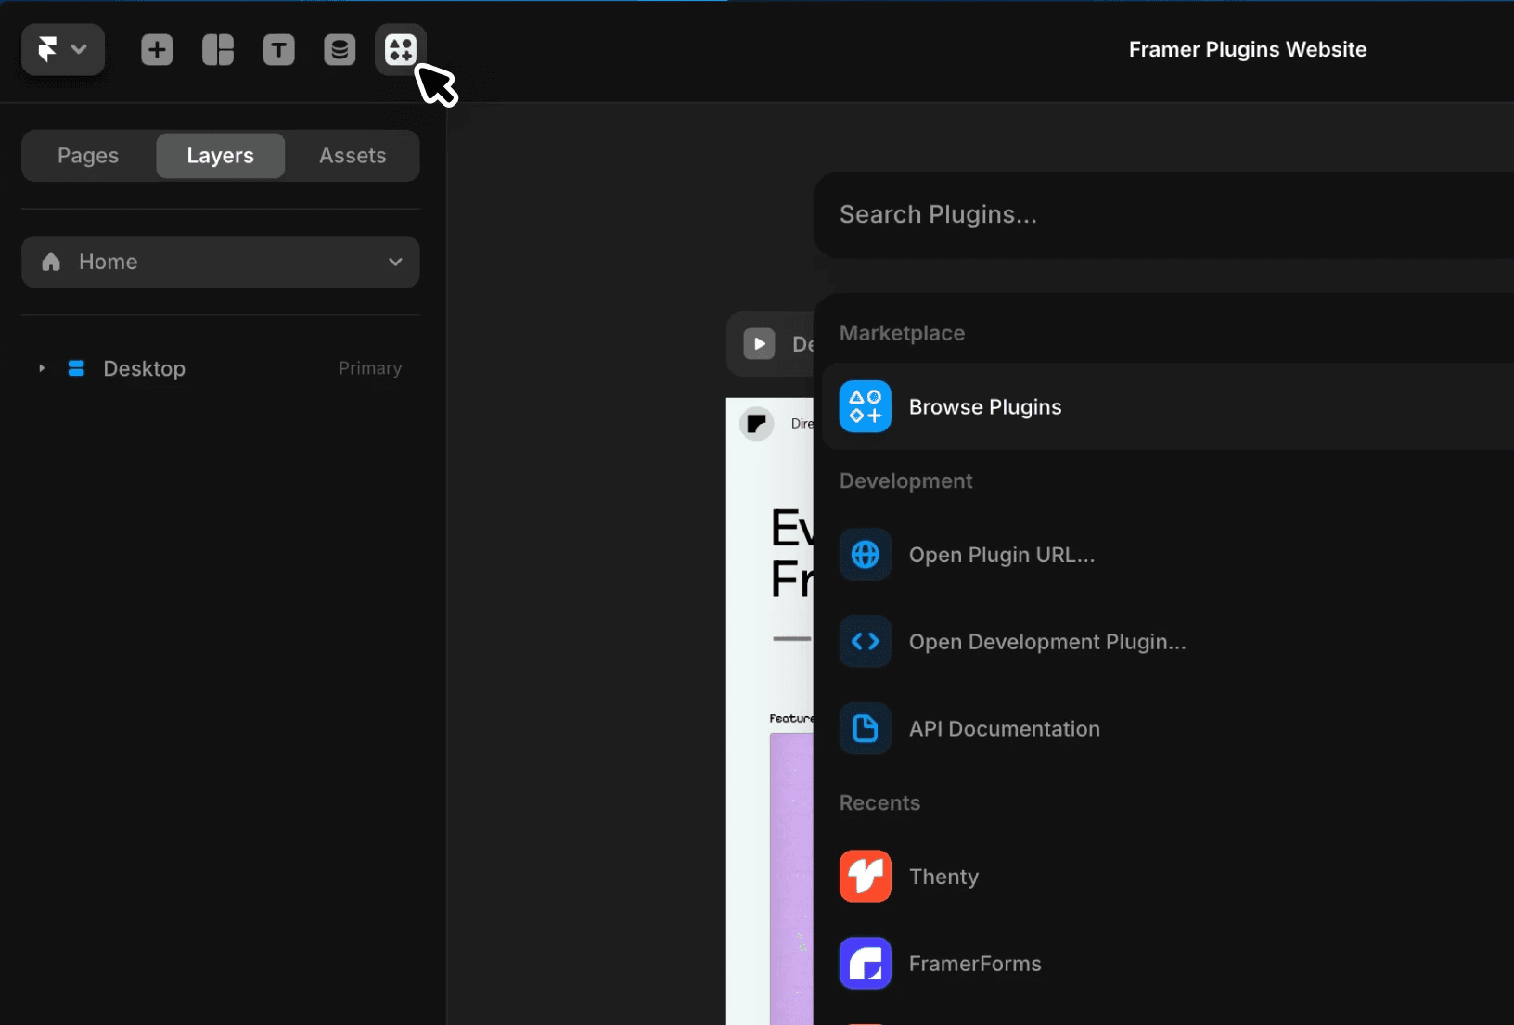
Task: Expand the Desktop layer triangle
Action: point(42,368)
